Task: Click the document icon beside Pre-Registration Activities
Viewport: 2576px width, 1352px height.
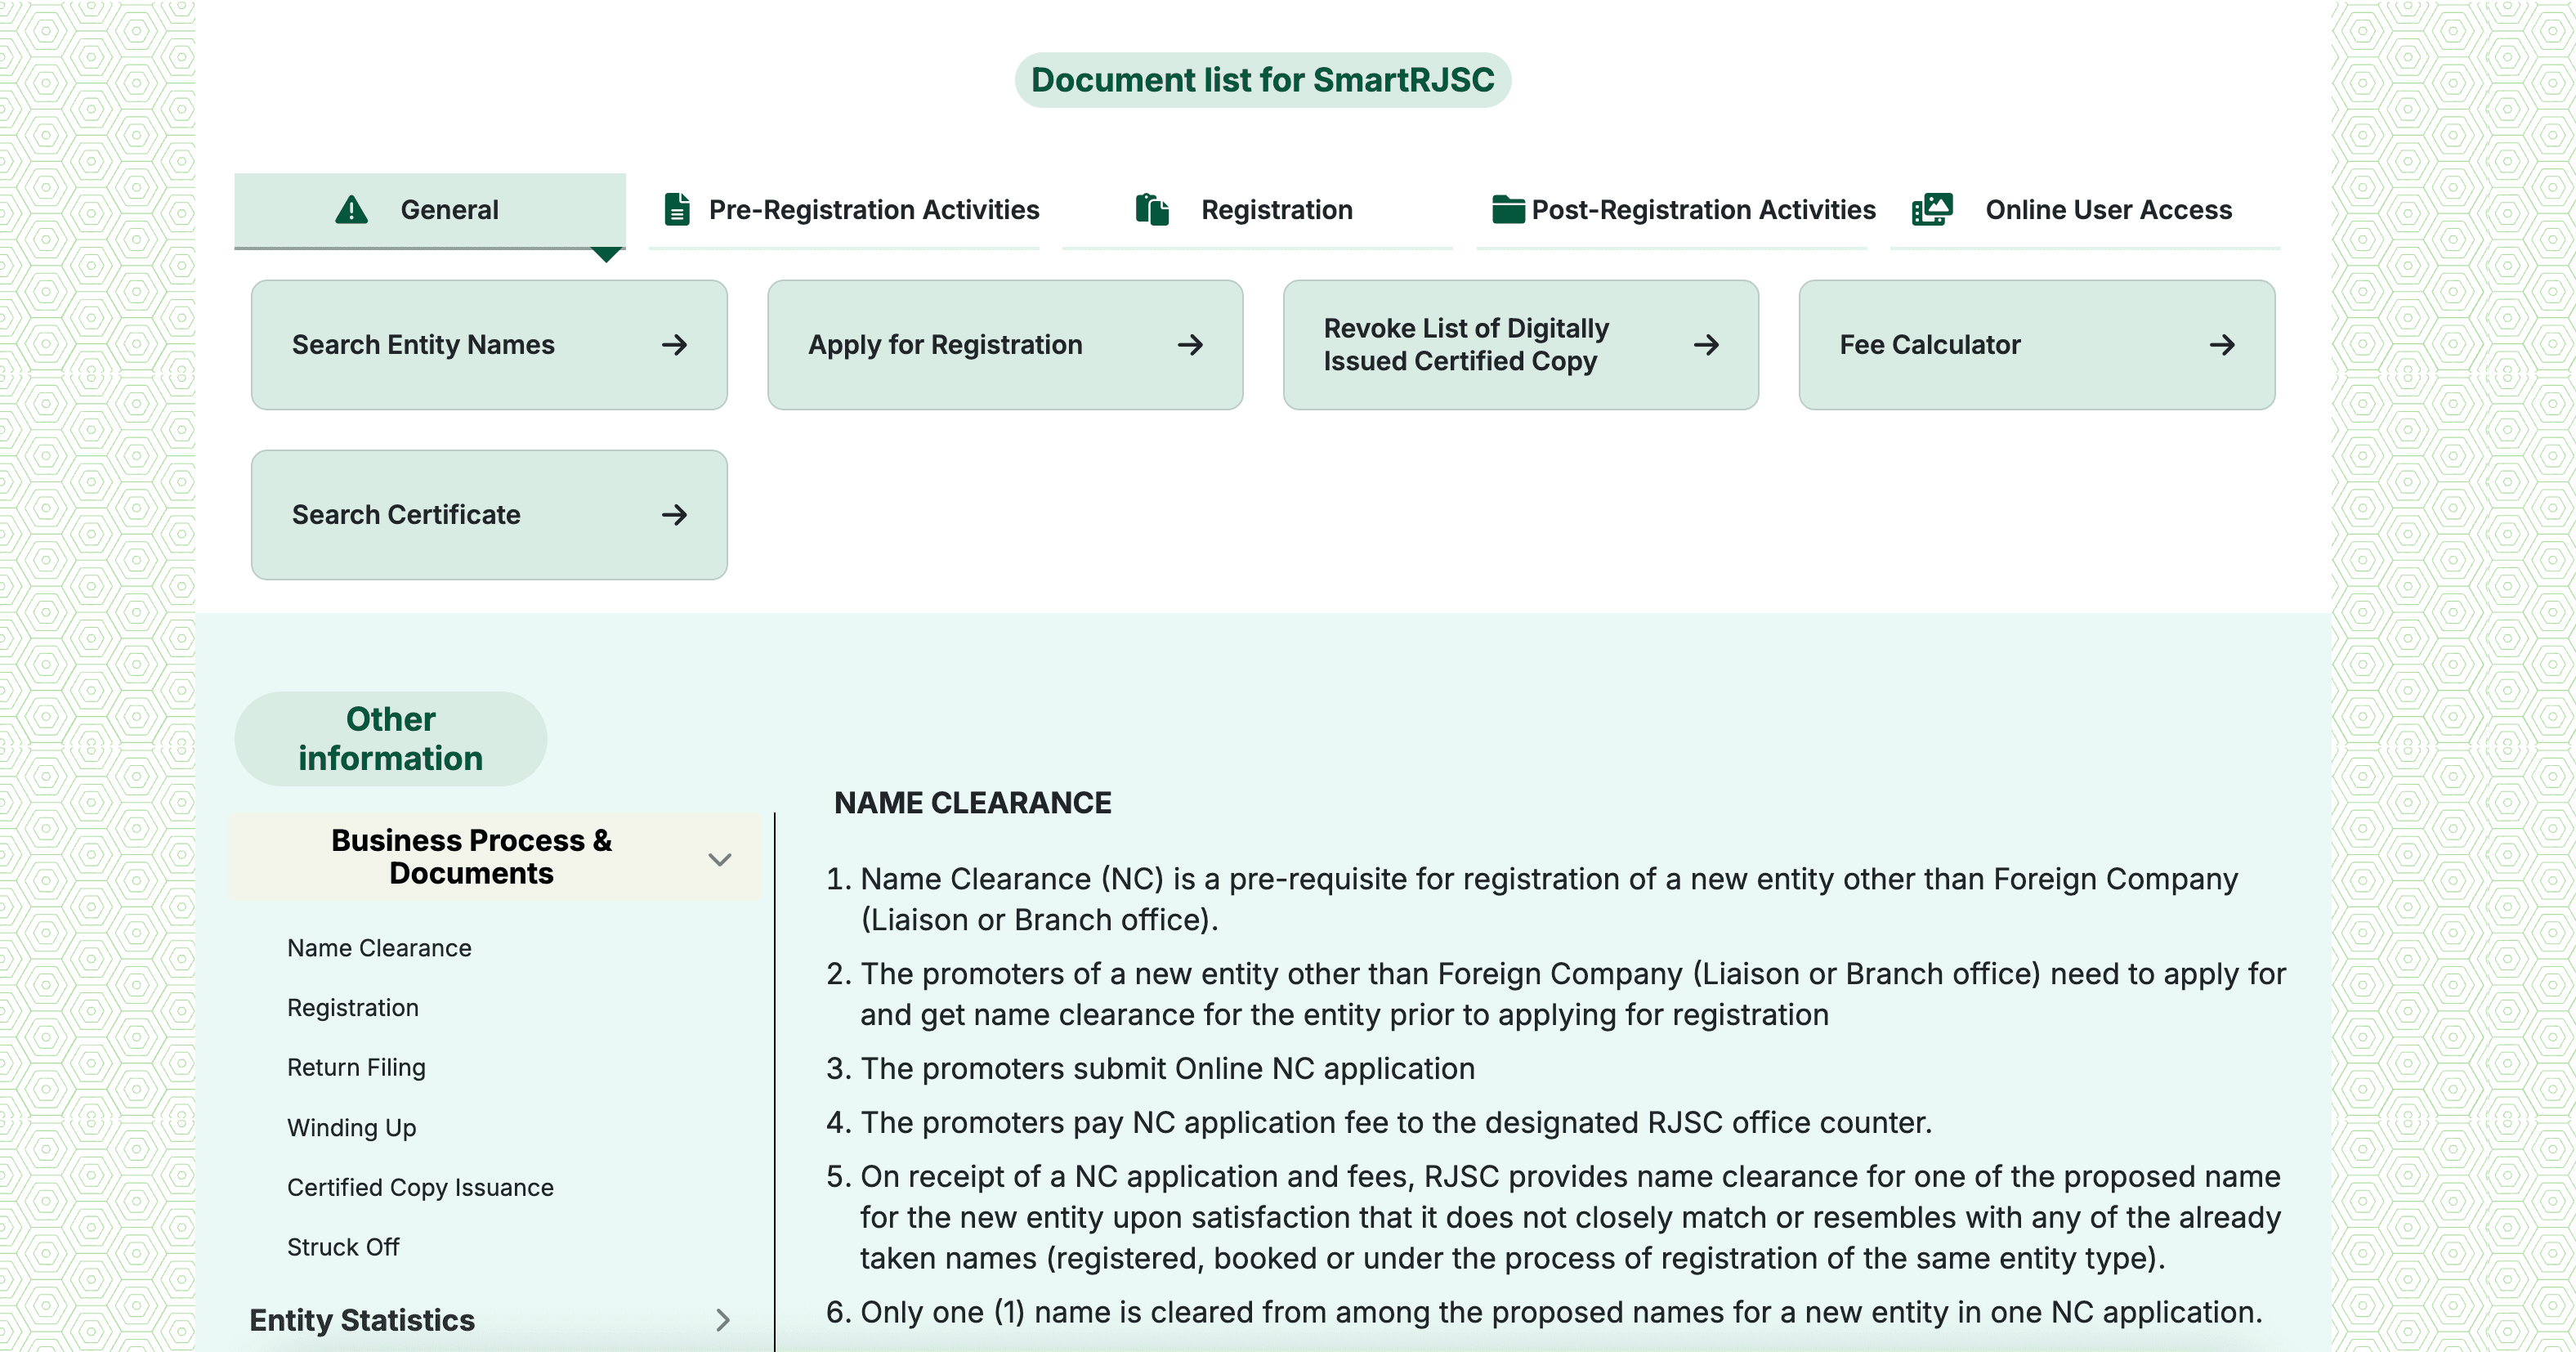Action: point(676,209)
